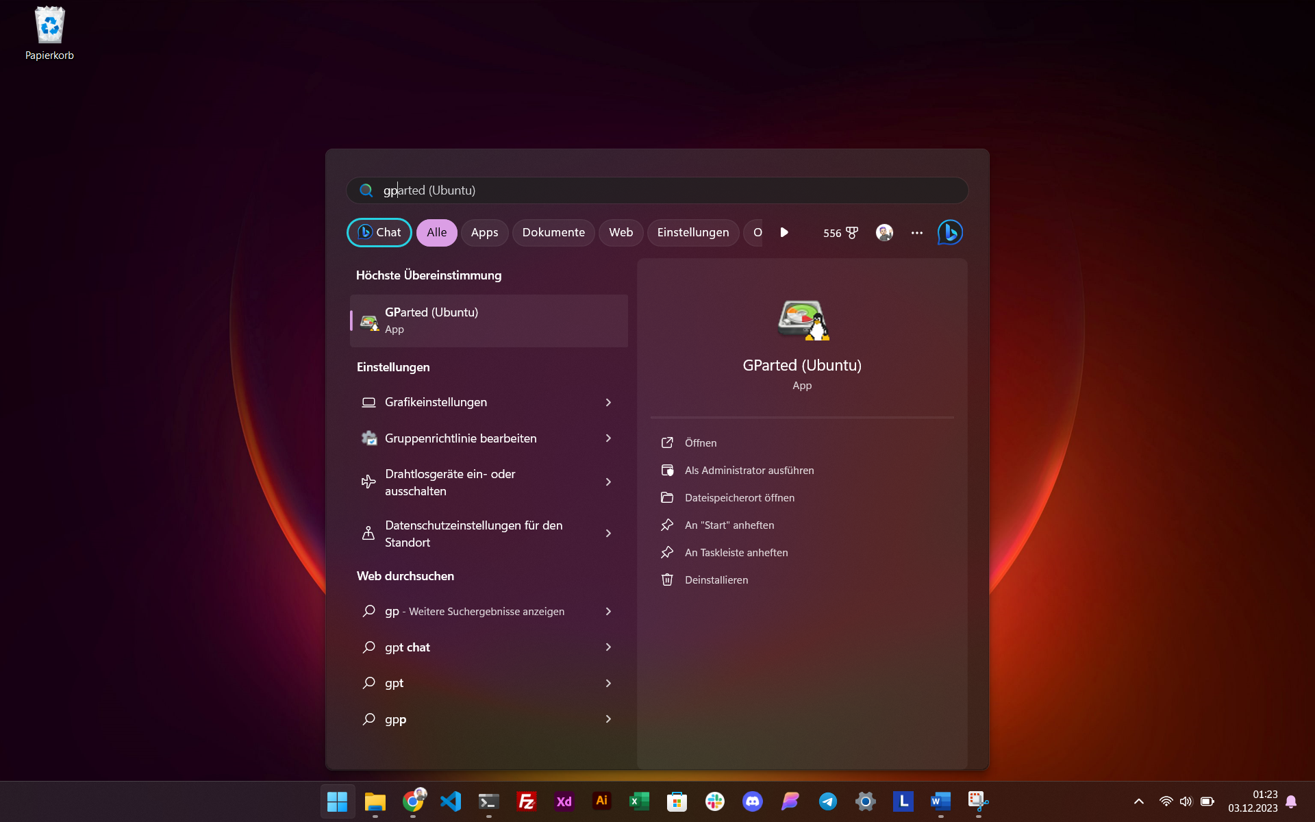This screenshot has height=822, width=1315.
Task: Mute audio via the speaker tray icon
Action: [1186, 801]
